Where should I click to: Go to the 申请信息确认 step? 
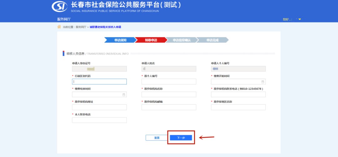click(181, 40)
